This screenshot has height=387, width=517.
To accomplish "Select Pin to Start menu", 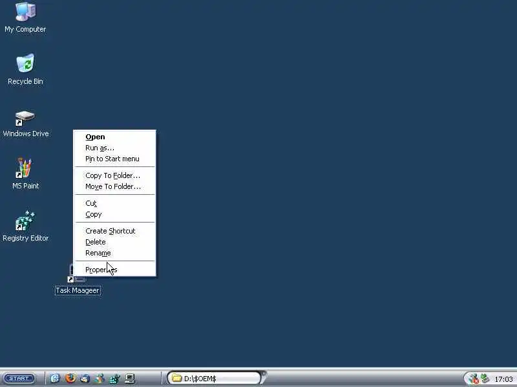I will pos(114,159).
